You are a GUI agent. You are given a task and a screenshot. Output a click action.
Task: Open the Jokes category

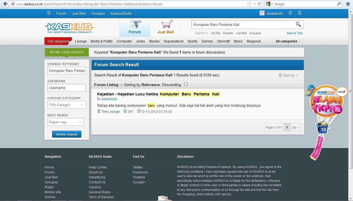[140, 41]
